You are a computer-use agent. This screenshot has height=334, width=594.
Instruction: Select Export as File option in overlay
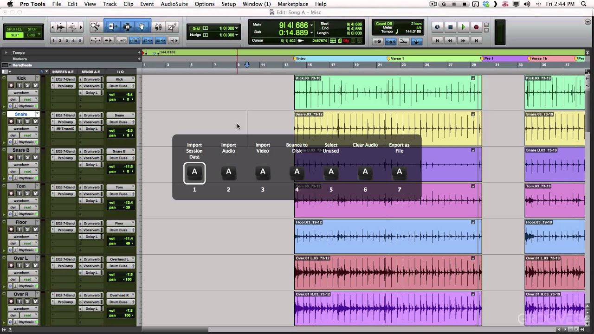coord(399,172)
